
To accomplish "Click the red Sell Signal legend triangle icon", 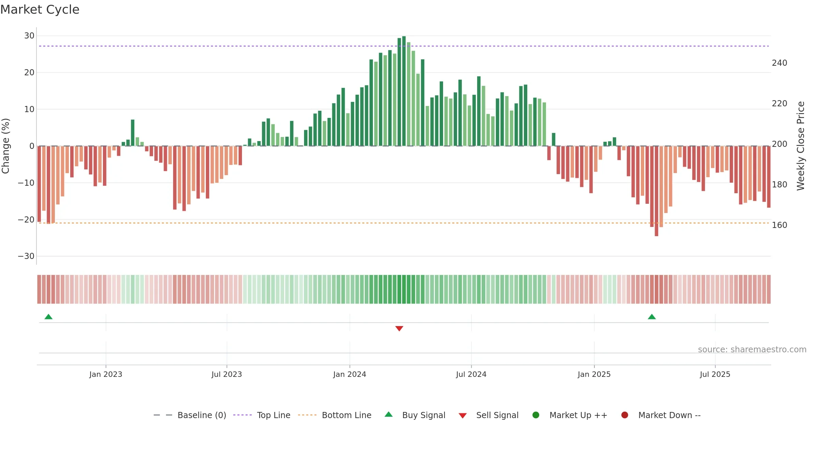I will pos(463,416).
